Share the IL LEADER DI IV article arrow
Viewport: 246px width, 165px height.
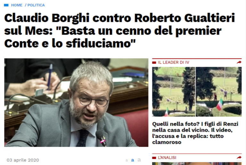click(239, 62)
